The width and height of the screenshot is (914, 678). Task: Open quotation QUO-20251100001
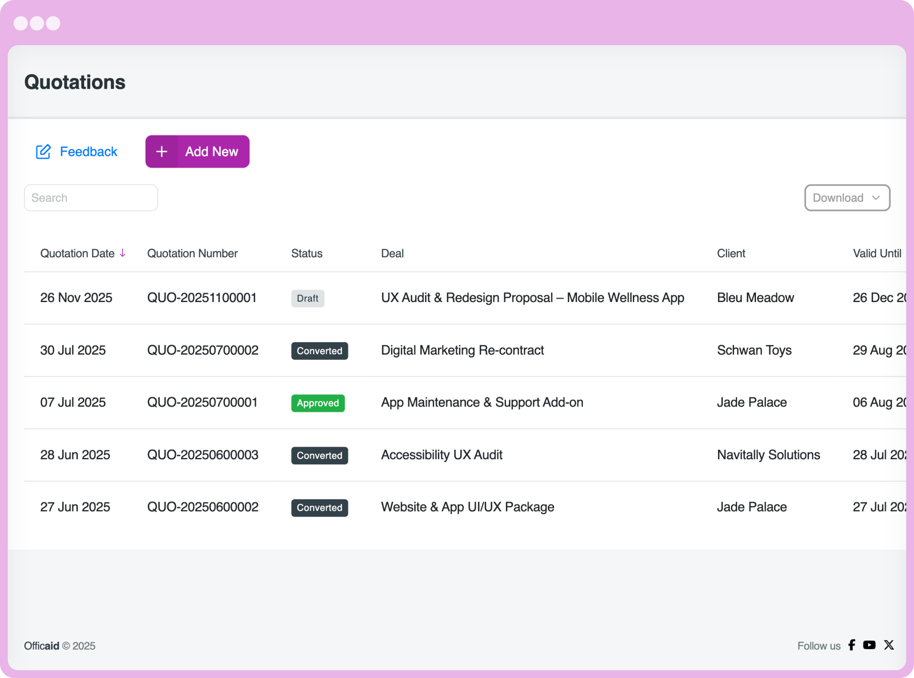[x=202, y=298]
